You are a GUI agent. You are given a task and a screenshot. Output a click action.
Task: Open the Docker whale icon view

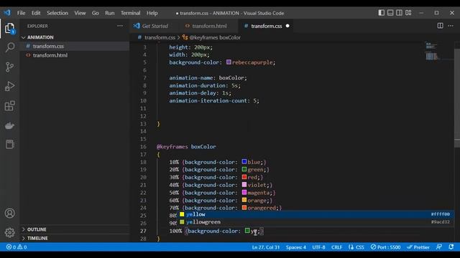(x=9, y=126)
